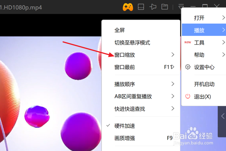Expand arrow next to 帮助

tap(223, 55)
